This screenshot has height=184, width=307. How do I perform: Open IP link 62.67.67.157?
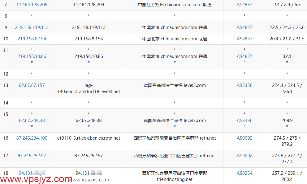(x=32, y=85)
